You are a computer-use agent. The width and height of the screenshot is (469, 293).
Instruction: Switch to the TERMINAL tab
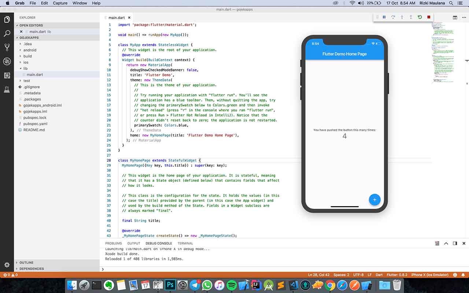point(185,243)
